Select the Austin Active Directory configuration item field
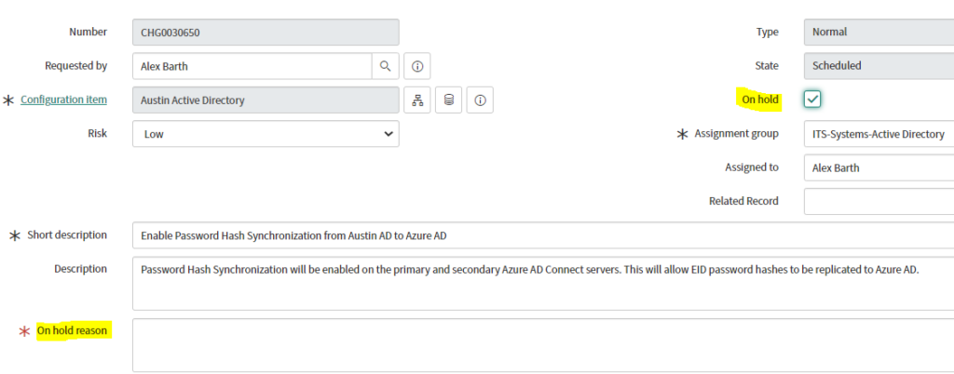The width and height of the screenshot is (954, 374). point(266,100)
